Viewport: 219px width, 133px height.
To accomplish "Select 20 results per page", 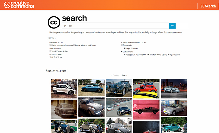I will [x=50, y=57].
